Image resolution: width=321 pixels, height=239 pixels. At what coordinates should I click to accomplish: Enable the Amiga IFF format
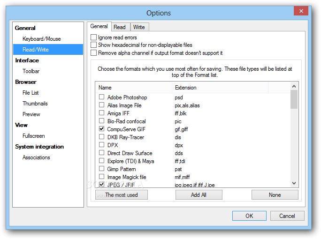click(x=101, y=113)
